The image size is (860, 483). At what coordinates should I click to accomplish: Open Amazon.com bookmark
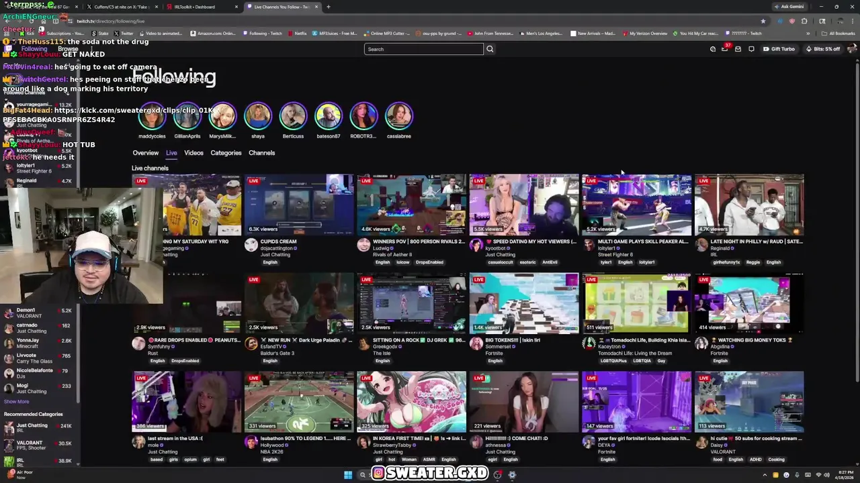[213, 33]
